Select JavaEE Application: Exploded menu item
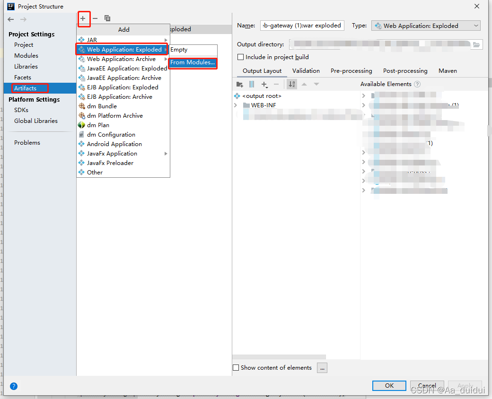 click(123, 69)
